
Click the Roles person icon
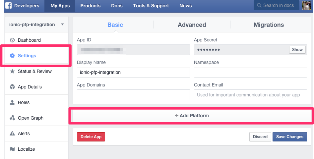click(12, 102)
